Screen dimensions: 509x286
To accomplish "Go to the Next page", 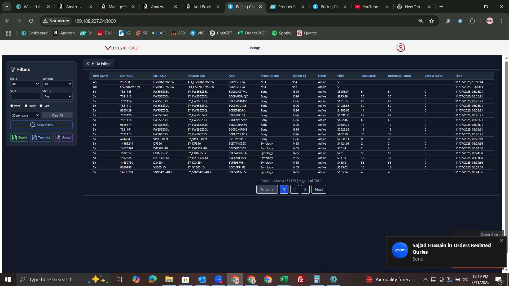I will (x=319, y=189).
